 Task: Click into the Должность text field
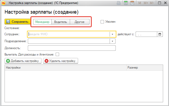[x=72, y=48]
